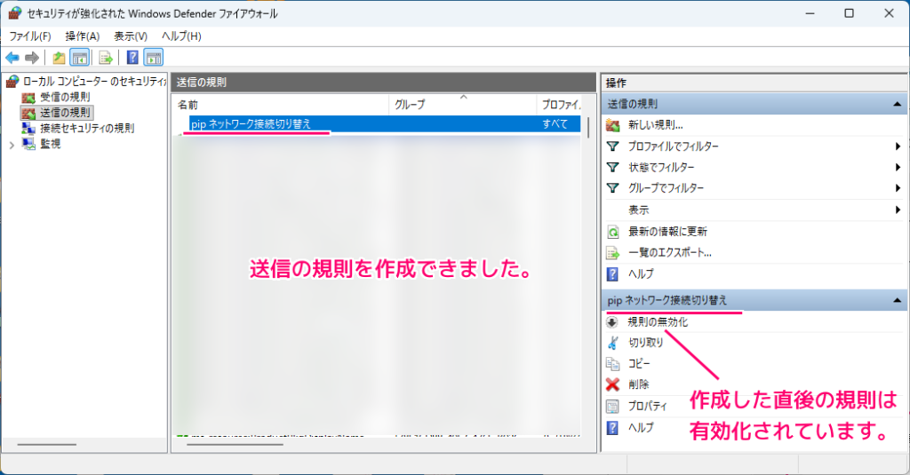Select 受信の規則 in the tree

[65, 97]
